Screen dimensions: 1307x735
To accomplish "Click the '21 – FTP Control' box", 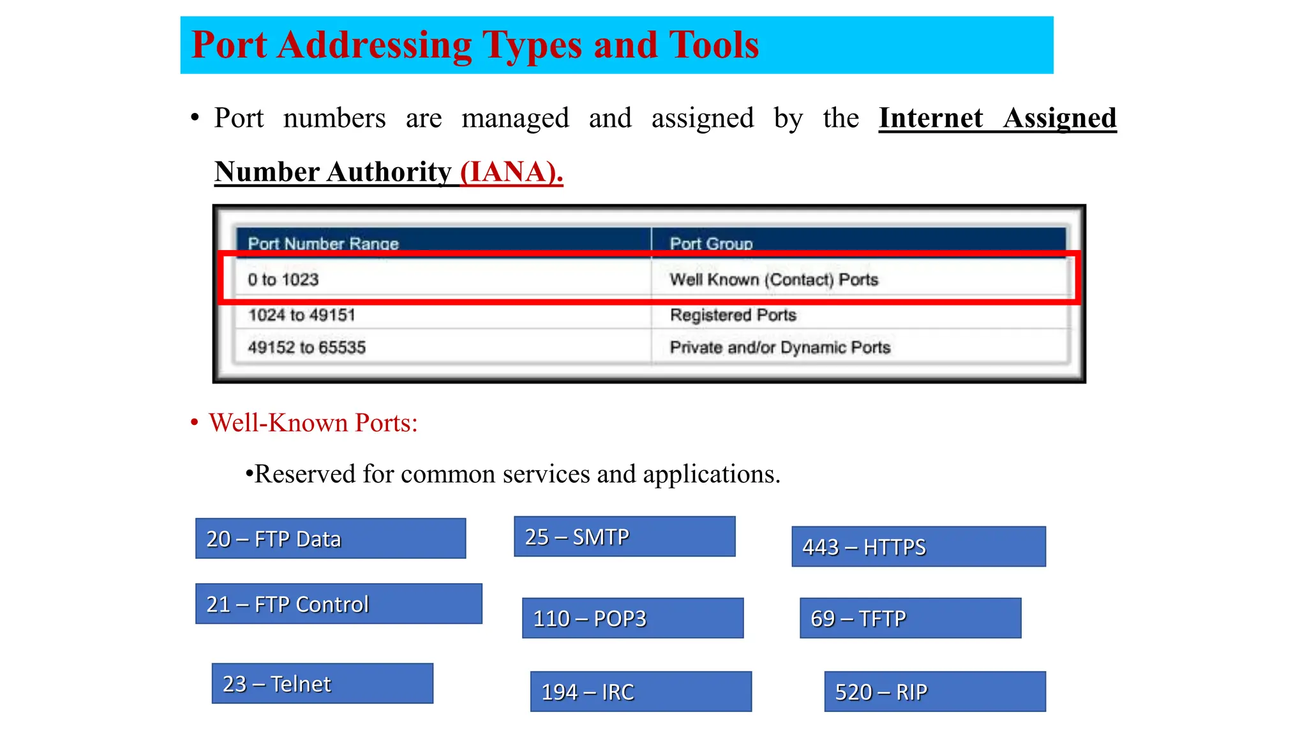I will coord(339,604).
